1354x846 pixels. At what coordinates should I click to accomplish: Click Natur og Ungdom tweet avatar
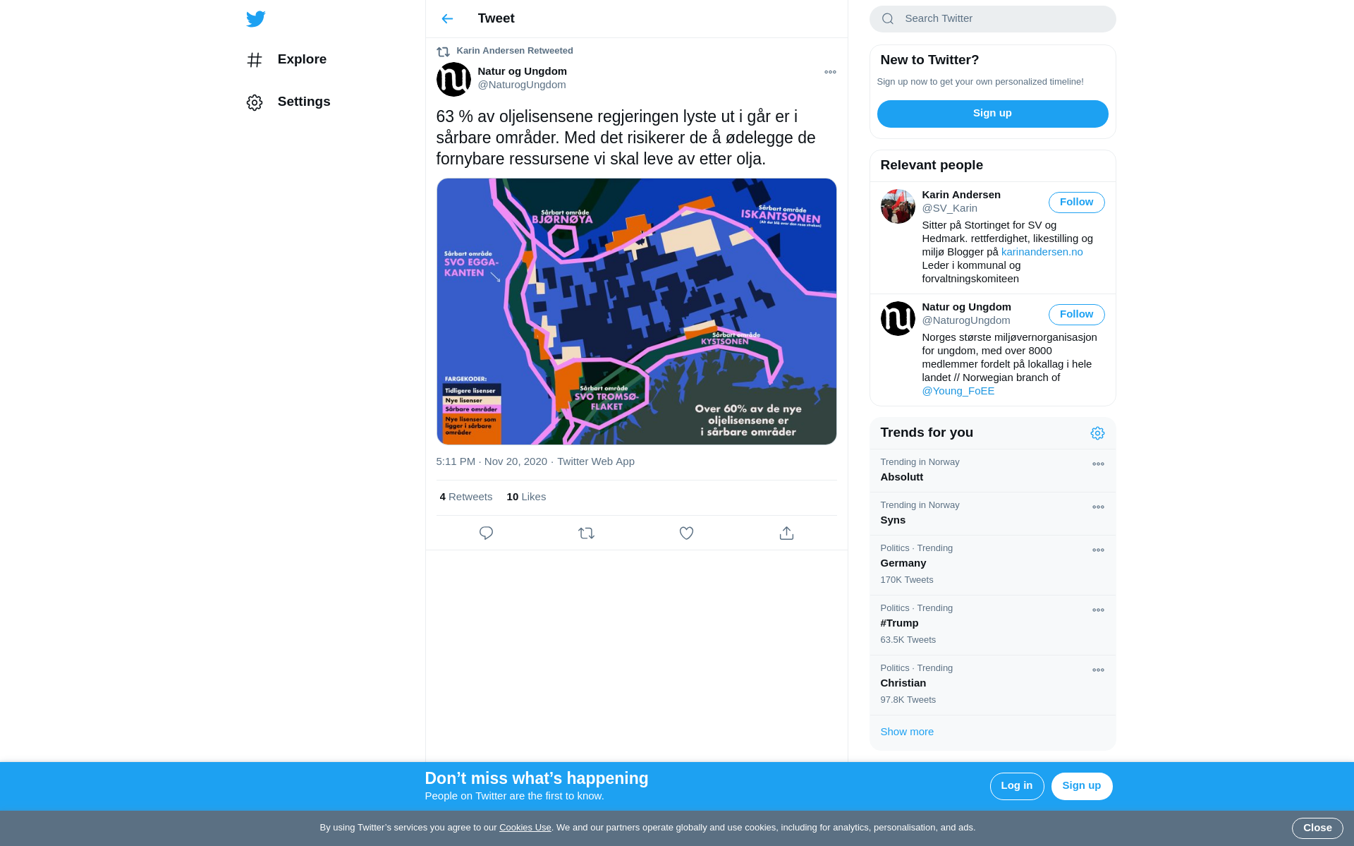coord(453,79)
